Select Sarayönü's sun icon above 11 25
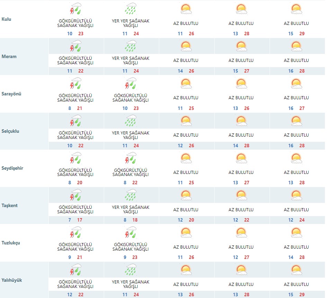327x298 pixels. point(186,84)
